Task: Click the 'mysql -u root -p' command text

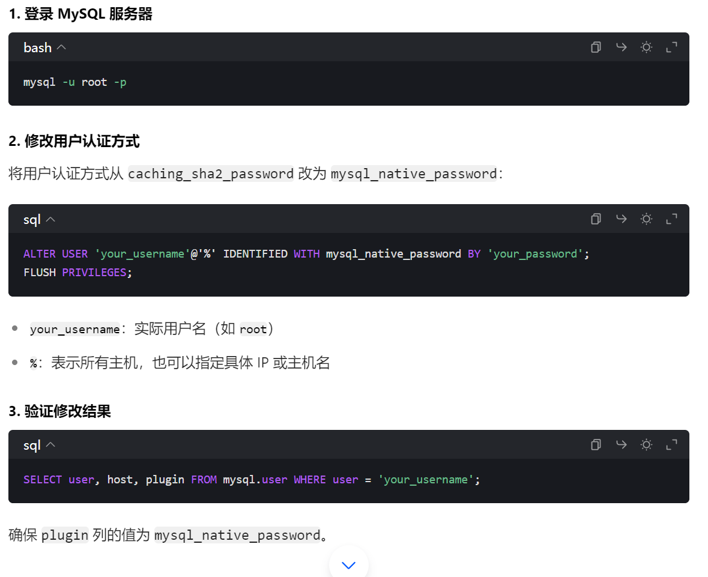Action: click(x=75, y=82)
